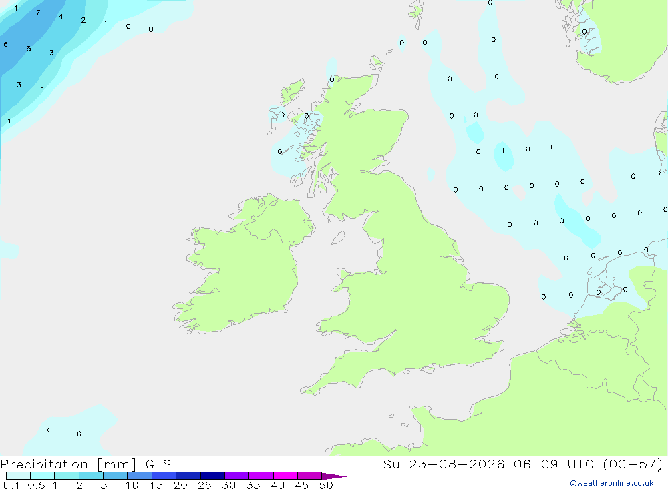Click the 'Su 23-08-2026' date text
Viewport: 668px width, 489px height.
point(444,464)
